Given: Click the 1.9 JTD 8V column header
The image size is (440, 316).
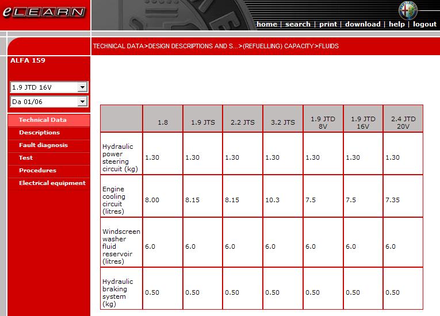Looking at the screenshot, I should [x=323, y=118].
